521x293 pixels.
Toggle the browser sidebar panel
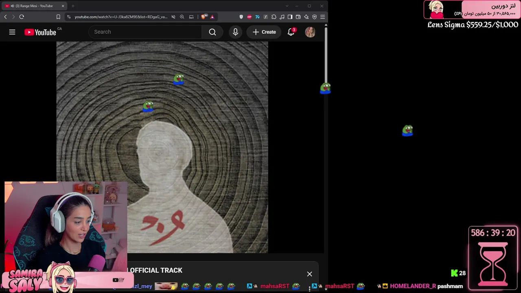[x=290, y=17]
